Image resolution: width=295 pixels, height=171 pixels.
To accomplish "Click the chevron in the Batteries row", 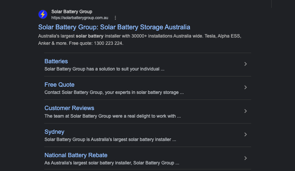I will (x=246, y=64).
